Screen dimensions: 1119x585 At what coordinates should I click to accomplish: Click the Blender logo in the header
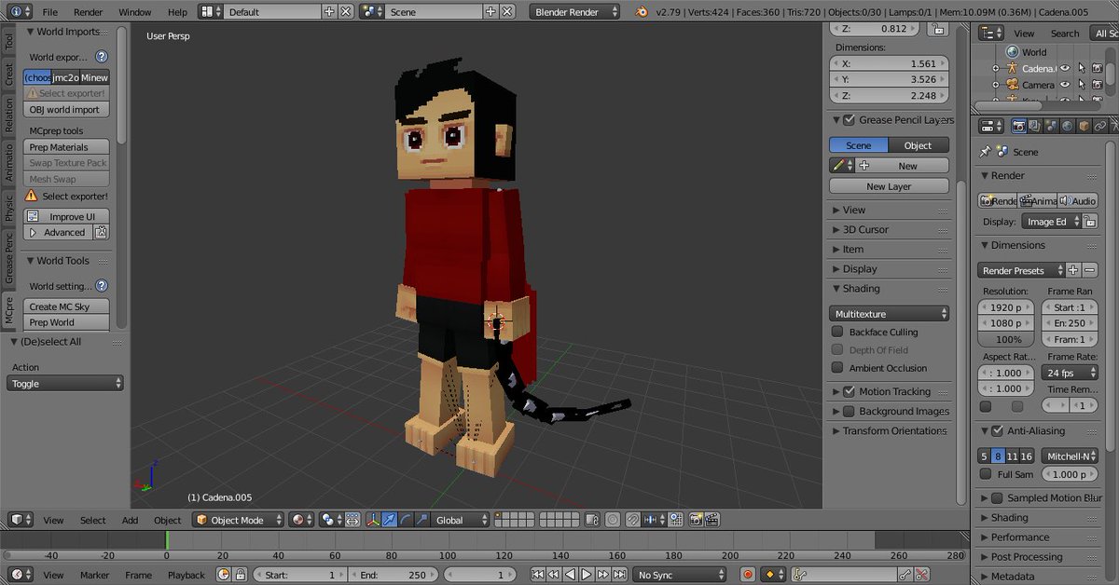tap(642, 12)
